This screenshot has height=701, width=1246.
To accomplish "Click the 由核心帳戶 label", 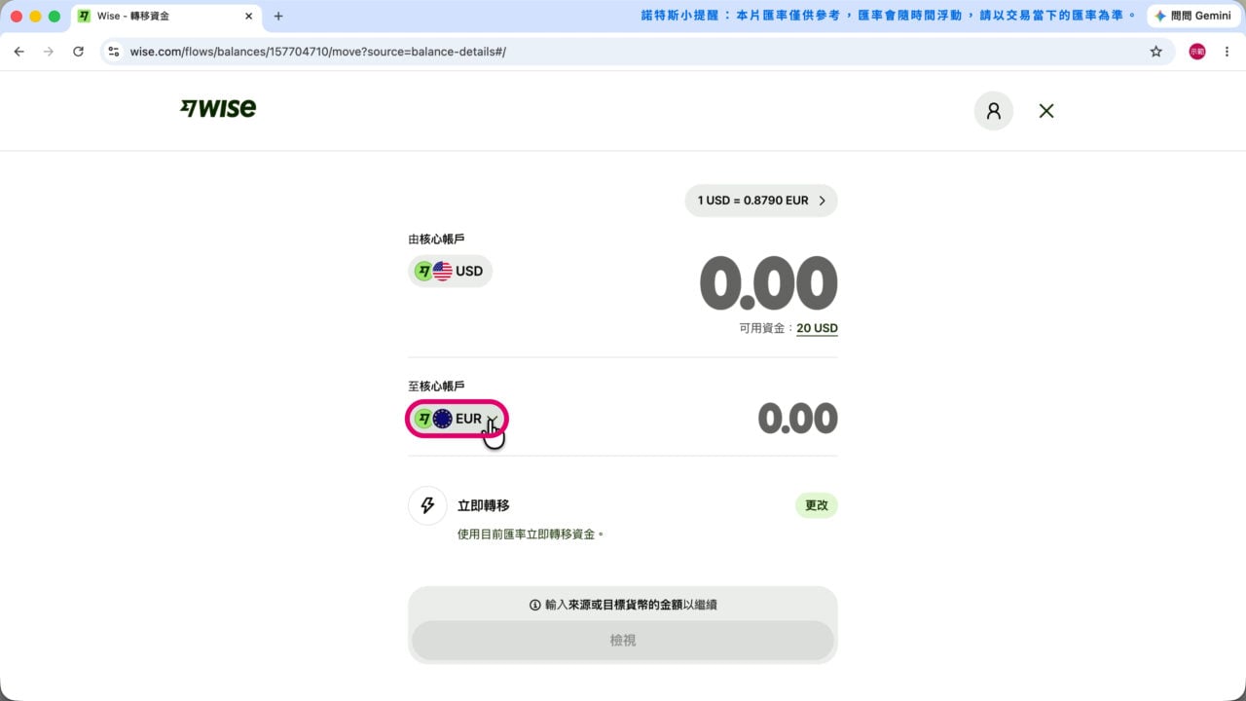I will 436,239.
